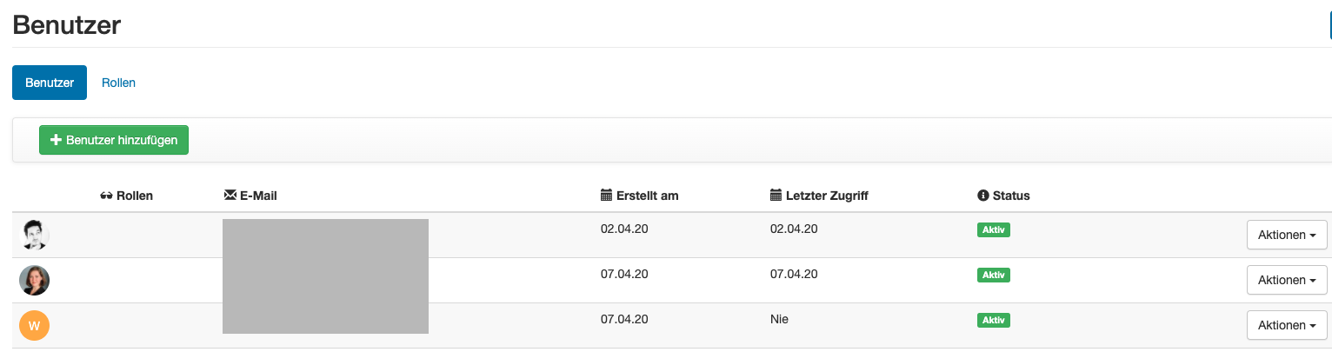The width and height of the screenshot is (1332, 352).
Task: Click the second user's photo avatar
Action: (34, 280)
